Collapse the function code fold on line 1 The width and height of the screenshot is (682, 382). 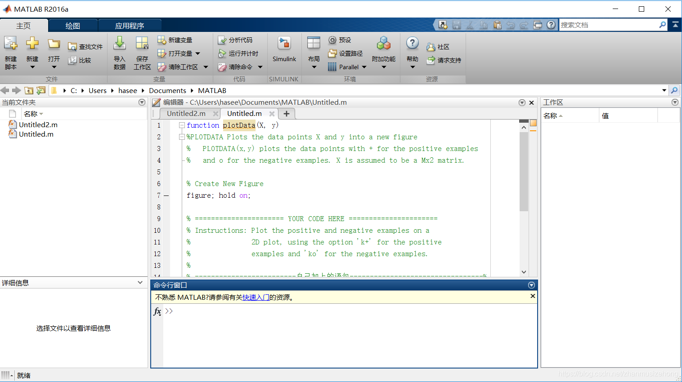pos(182,125)
